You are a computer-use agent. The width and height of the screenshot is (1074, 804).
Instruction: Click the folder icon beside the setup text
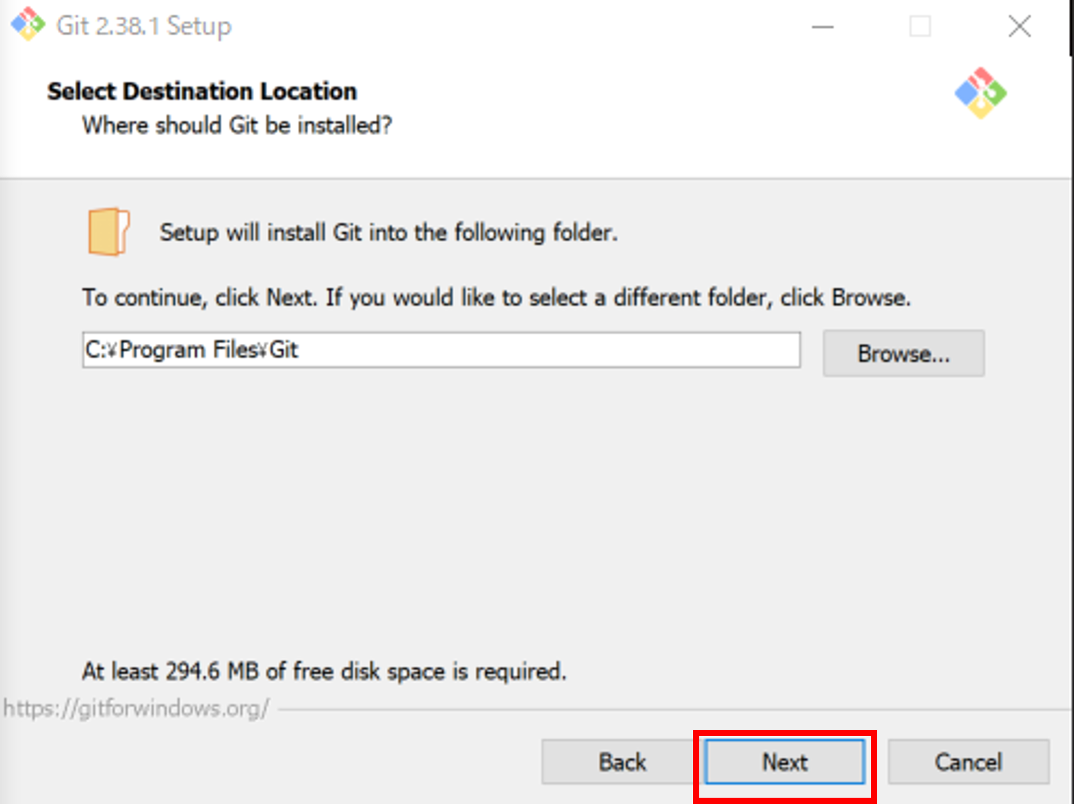click(108, 232)
